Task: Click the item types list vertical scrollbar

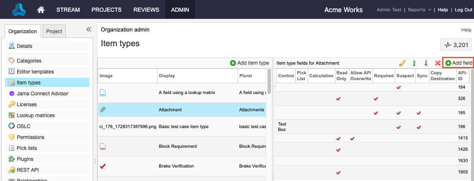Action: pos(269,81)
